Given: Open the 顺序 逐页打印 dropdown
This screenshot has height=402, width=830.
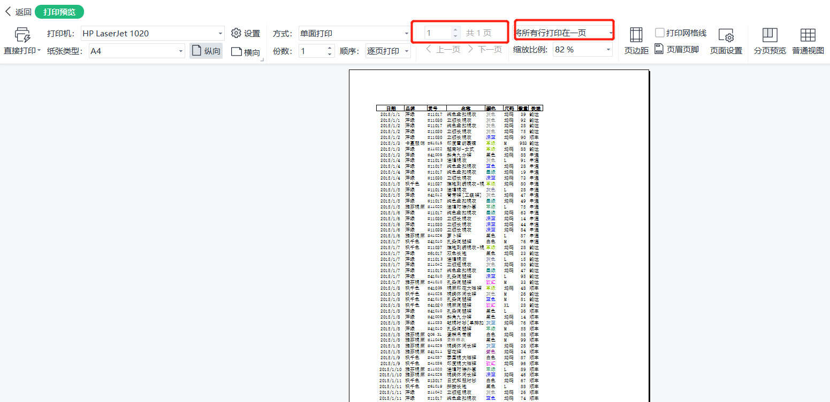Looking at the screenshot, I should click(x=388, y=51).
